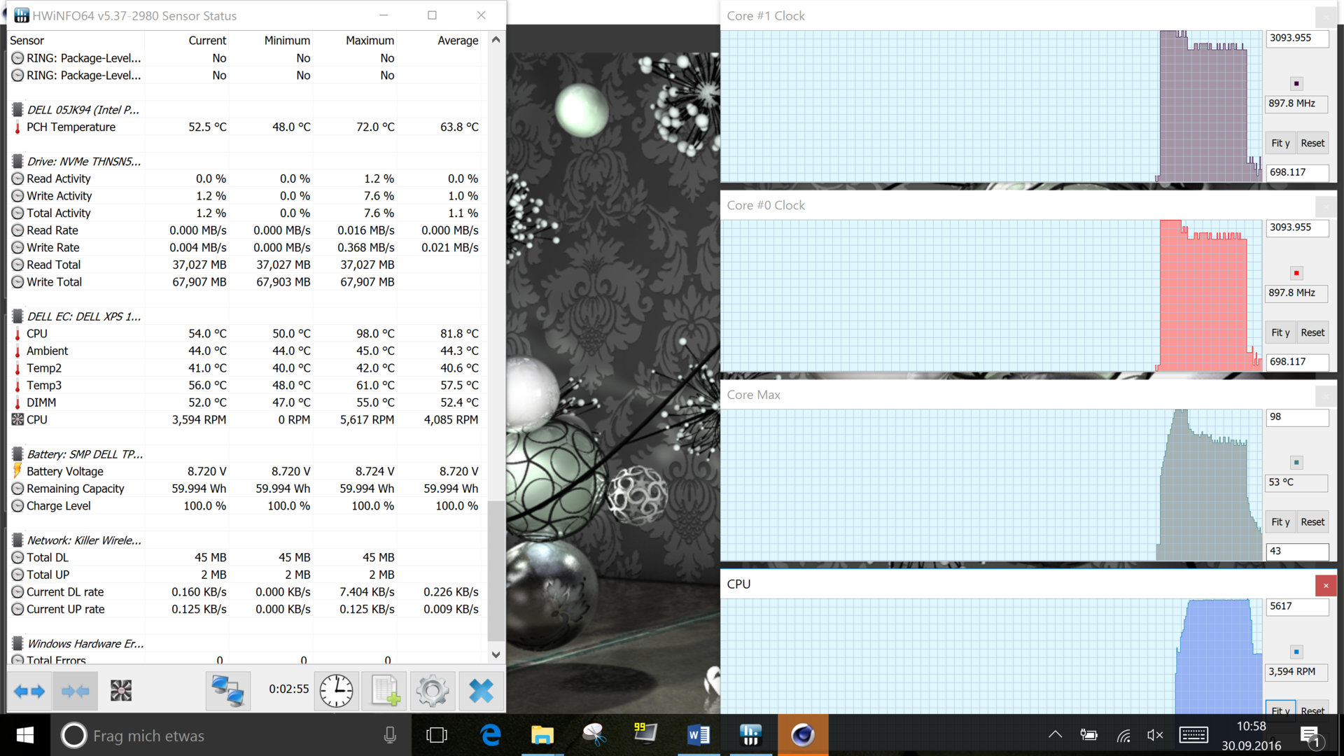Open Task View in the taskbar

[x=437, y=735]
